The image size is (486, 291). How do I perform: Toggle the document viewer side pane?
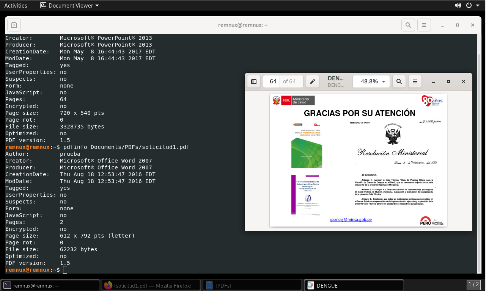coord(254,81)
